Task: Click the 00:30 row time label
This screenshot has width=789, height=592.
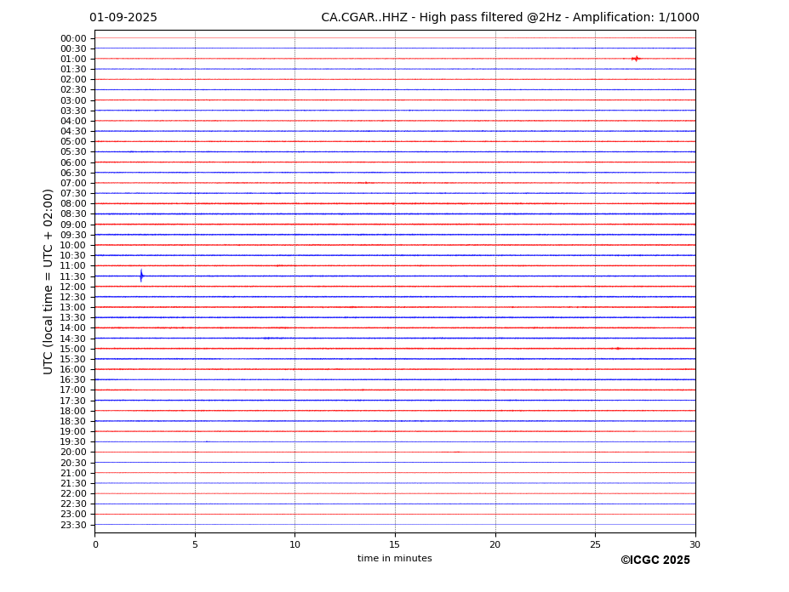Action: (73, 48)
